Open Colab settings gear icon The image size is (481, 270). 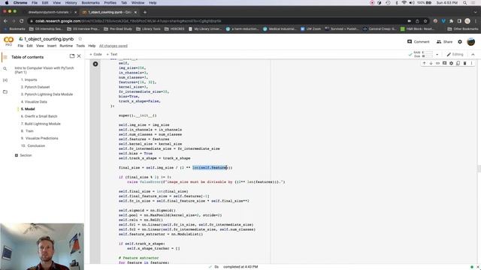[x=460, y=42]
